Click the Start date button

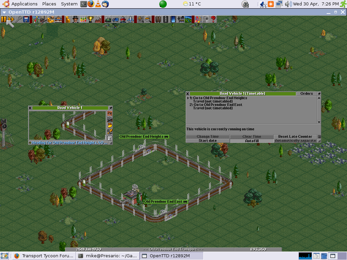[208, 141]
